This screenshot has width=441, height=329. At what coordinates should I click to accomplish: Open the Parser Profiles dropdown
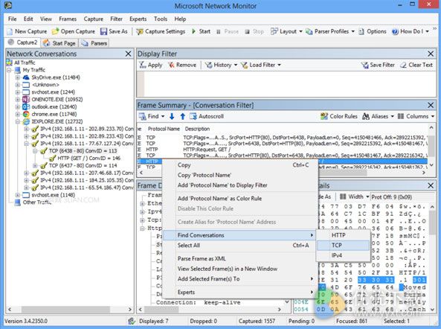(330, 31)
